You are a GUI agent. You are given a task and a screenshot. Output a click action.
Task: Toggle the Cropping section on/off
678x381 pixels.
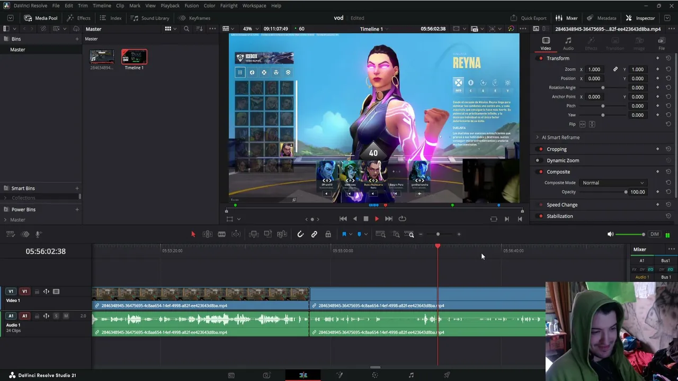coord(540,149)
